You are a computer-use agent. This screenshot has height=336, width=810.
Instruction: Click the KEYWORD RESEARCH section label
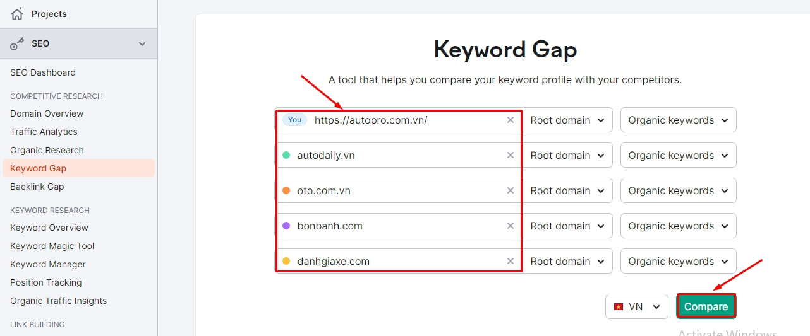coord(50,211)
